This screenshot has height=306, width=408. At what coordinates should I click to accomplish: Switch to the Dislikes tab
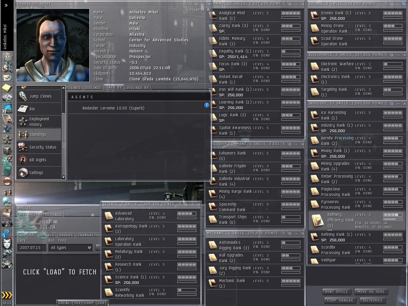(93, 88)
